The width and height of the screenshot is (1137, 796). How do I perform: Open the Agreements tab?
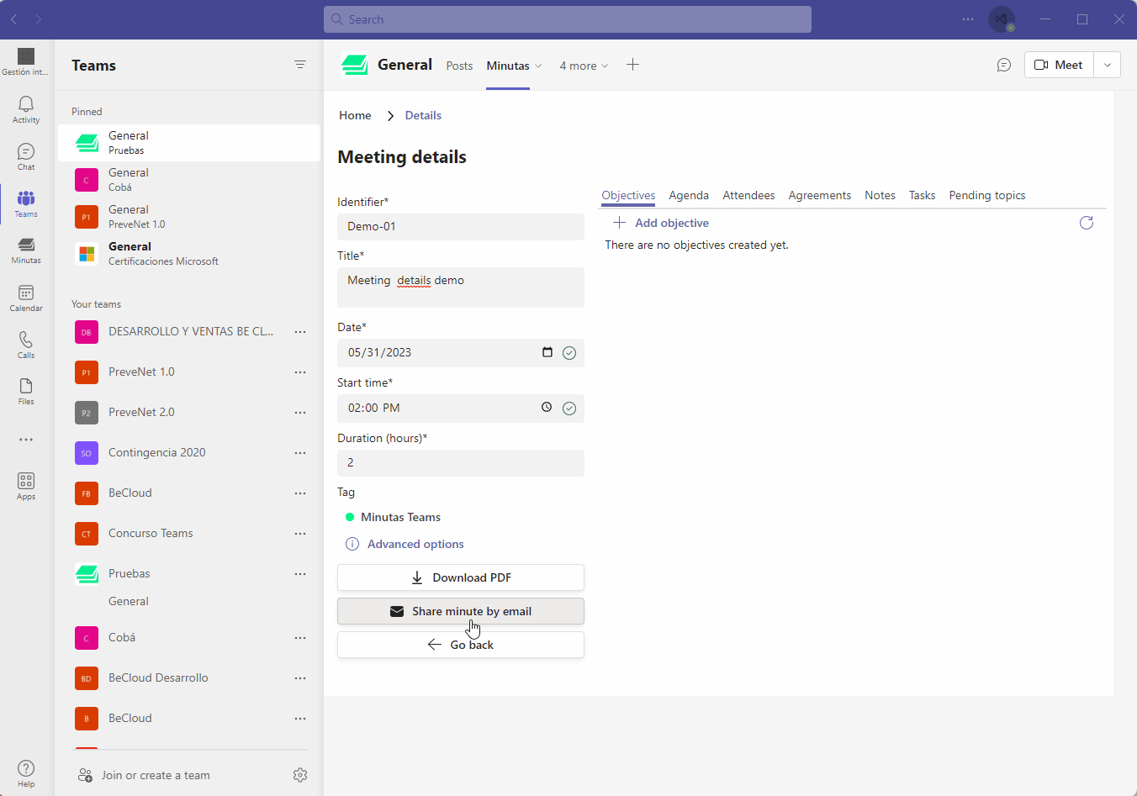pos(820,195)
